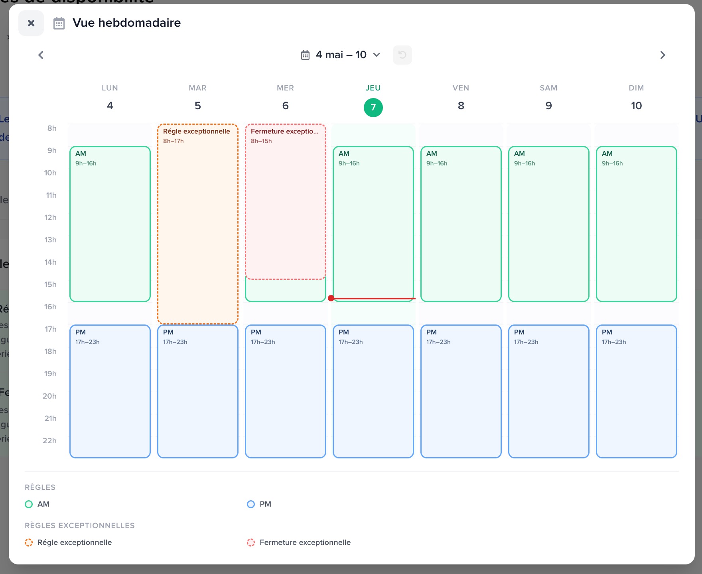The height and width of the screenshot is (574, 702).
Task: Select Sunday 10 column header
Action: 637,98
